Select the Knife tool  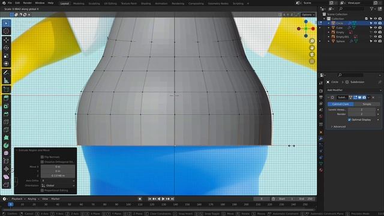click(6, 130)
